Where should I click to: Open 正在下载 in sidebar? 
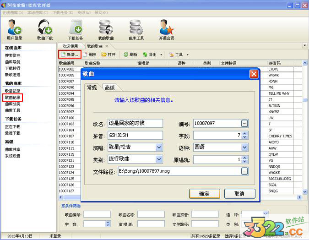click(13, 126)
